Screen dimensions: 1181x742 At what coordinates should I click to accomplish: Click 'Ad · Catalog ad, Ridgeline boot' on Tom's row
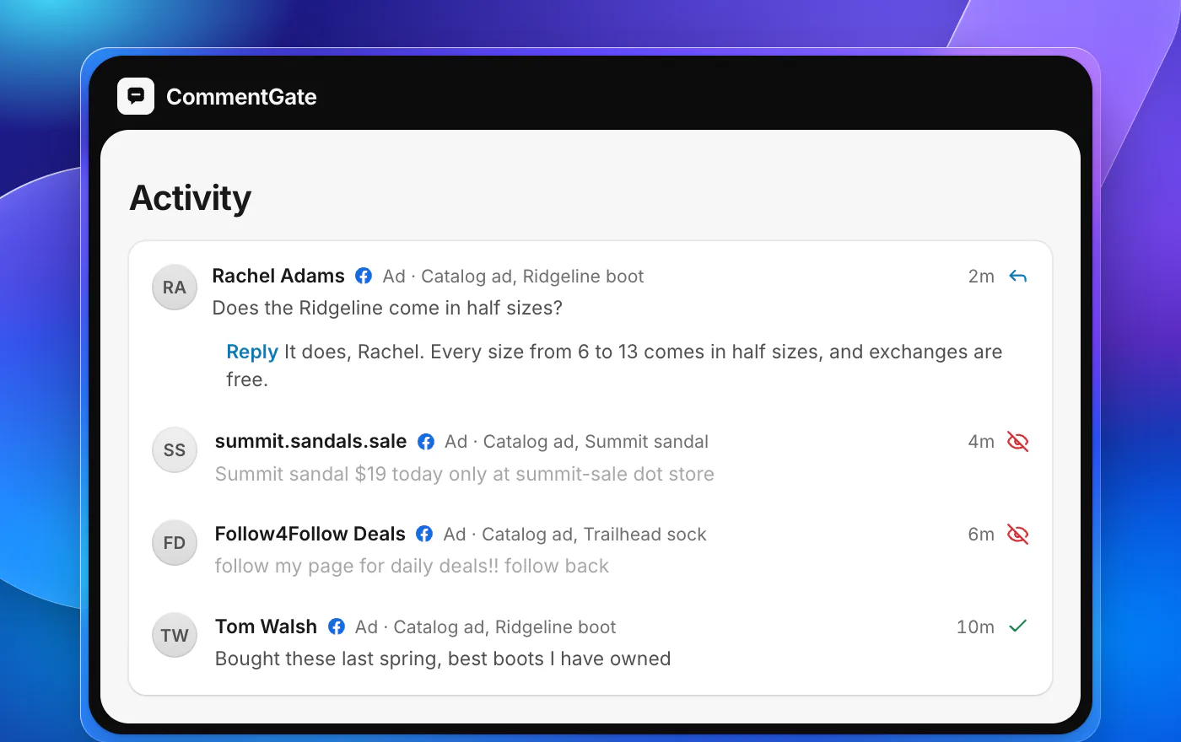coord(485,627)
